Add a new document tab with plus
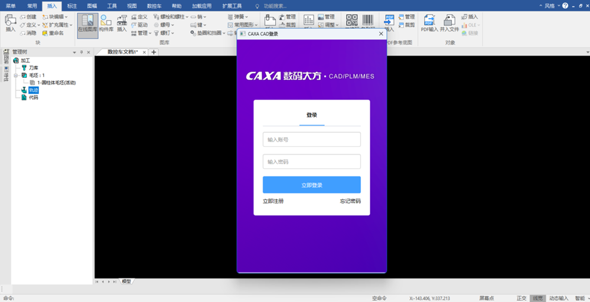Viewport: 590px width, 302px height. tap(154, 52)
